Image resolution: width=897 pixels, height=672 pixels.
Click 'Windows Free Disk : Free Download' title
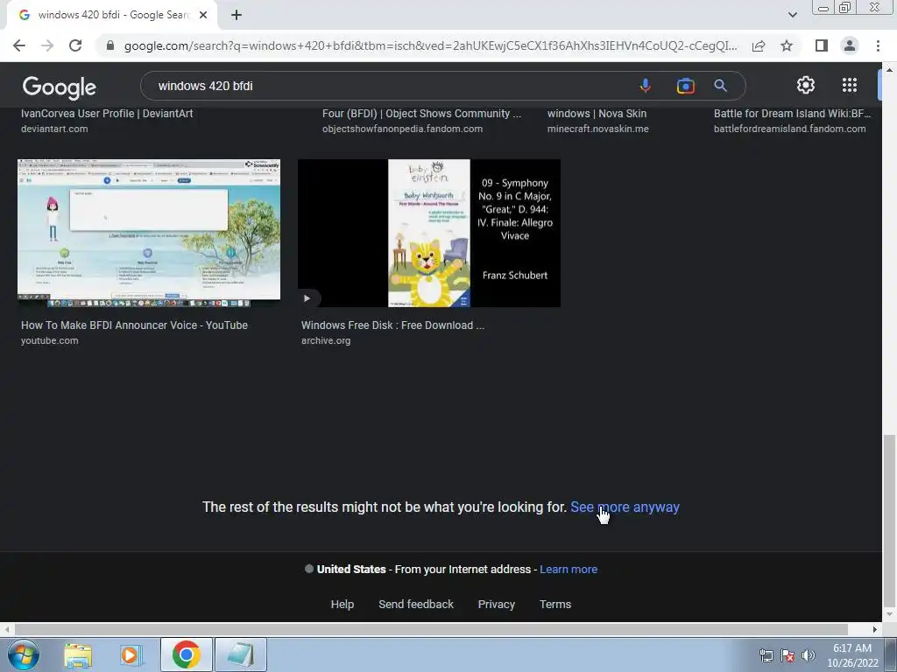coord(392,325)
